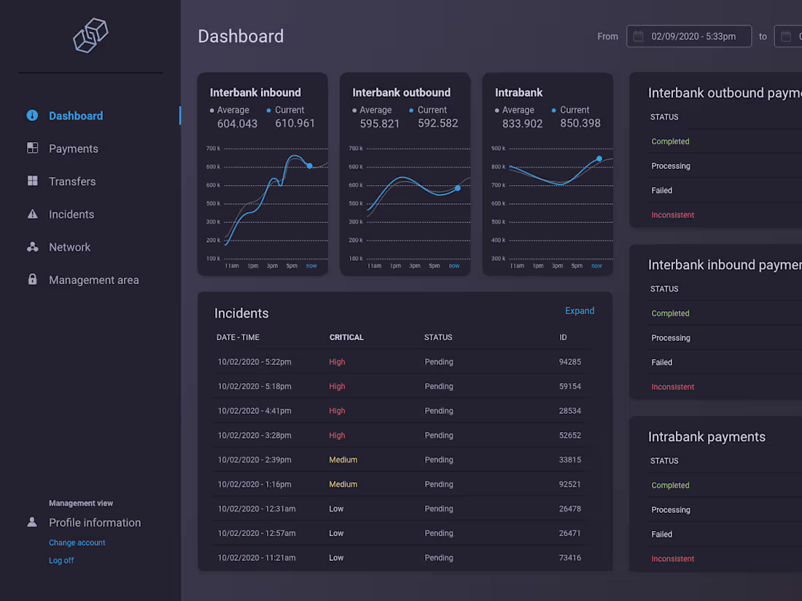
Task: Click the Management area lock icon
Action: [32, 280]
